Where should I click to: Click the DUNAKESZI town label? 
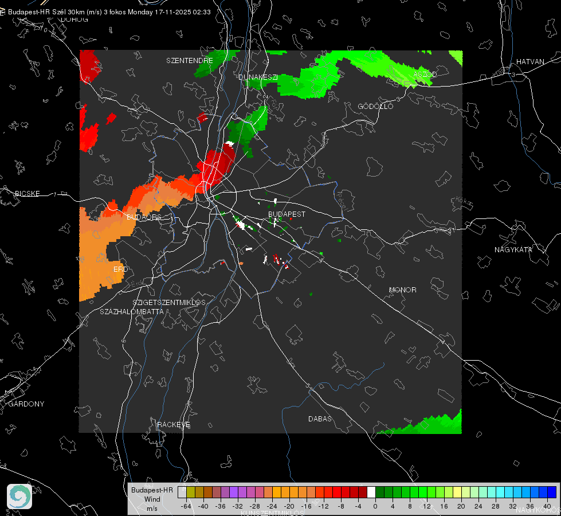point(258,77)
